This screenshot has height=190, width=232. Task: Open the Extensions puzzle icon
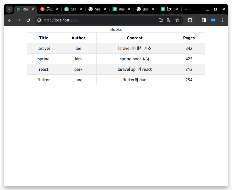(190, 20)
